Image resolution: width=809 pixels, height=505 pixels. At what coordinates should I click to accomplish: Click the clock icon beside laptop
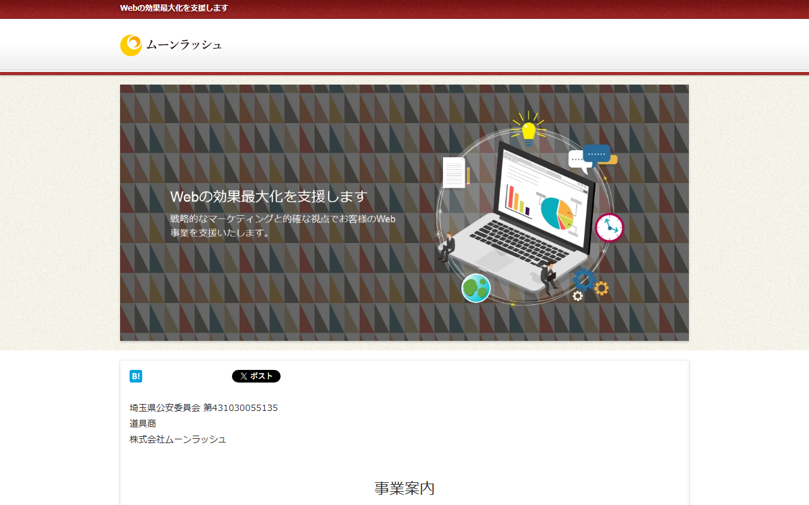coord(609,227)
